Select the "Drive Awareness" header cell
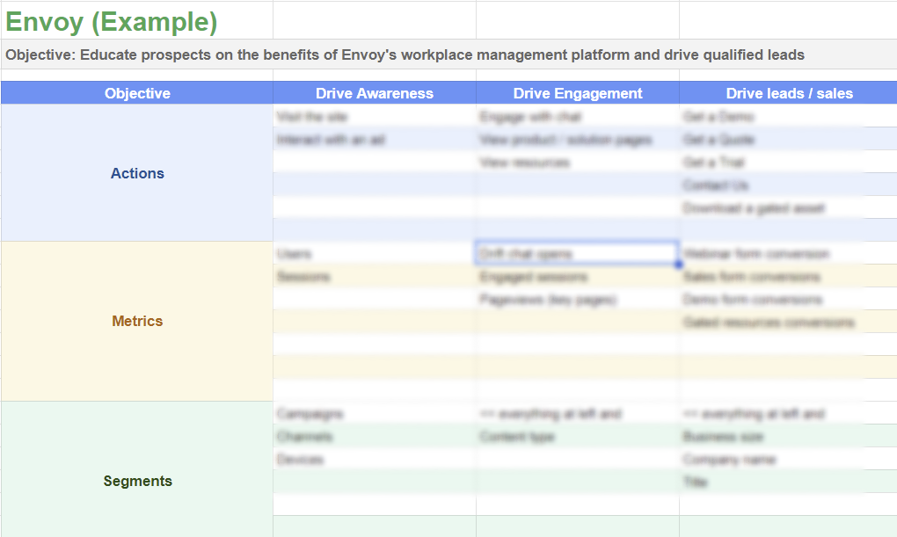The image size is (897, 537). click(x=375, y=93)
